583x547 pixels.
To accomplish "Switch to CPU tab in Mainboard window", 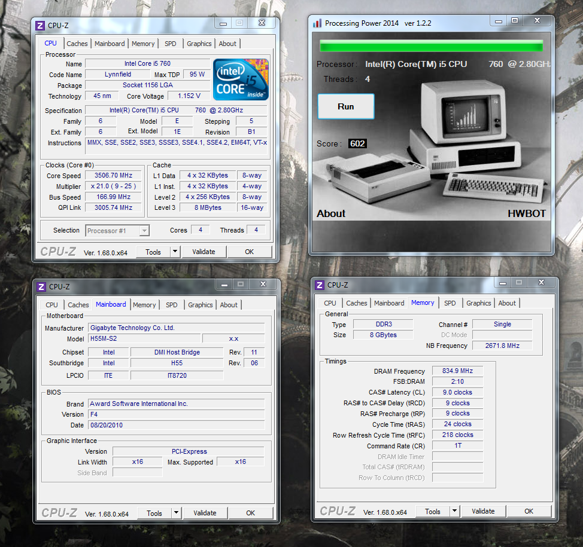I will [x=51, y=305].
